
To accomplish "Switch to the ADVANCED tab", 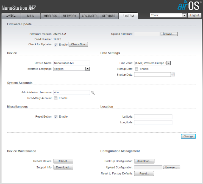I will [89, 16].
